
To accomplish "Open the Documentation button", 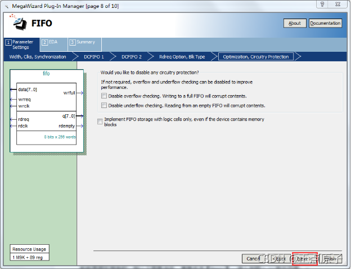I will click(x=325, y=23).
